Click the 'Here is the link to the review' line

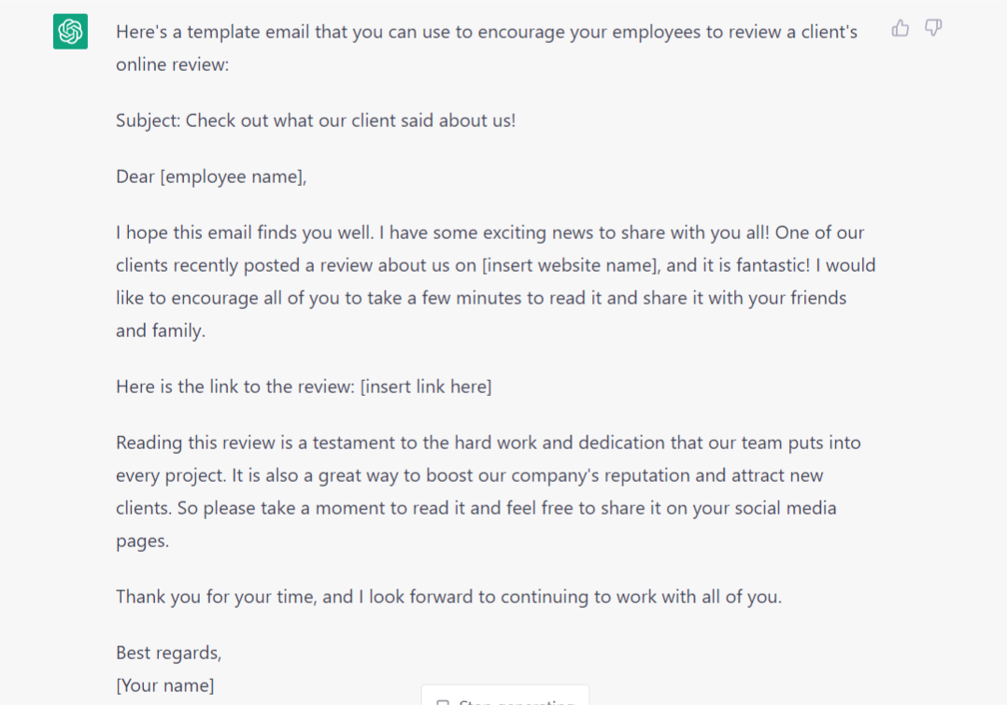[x=235, y=387]
